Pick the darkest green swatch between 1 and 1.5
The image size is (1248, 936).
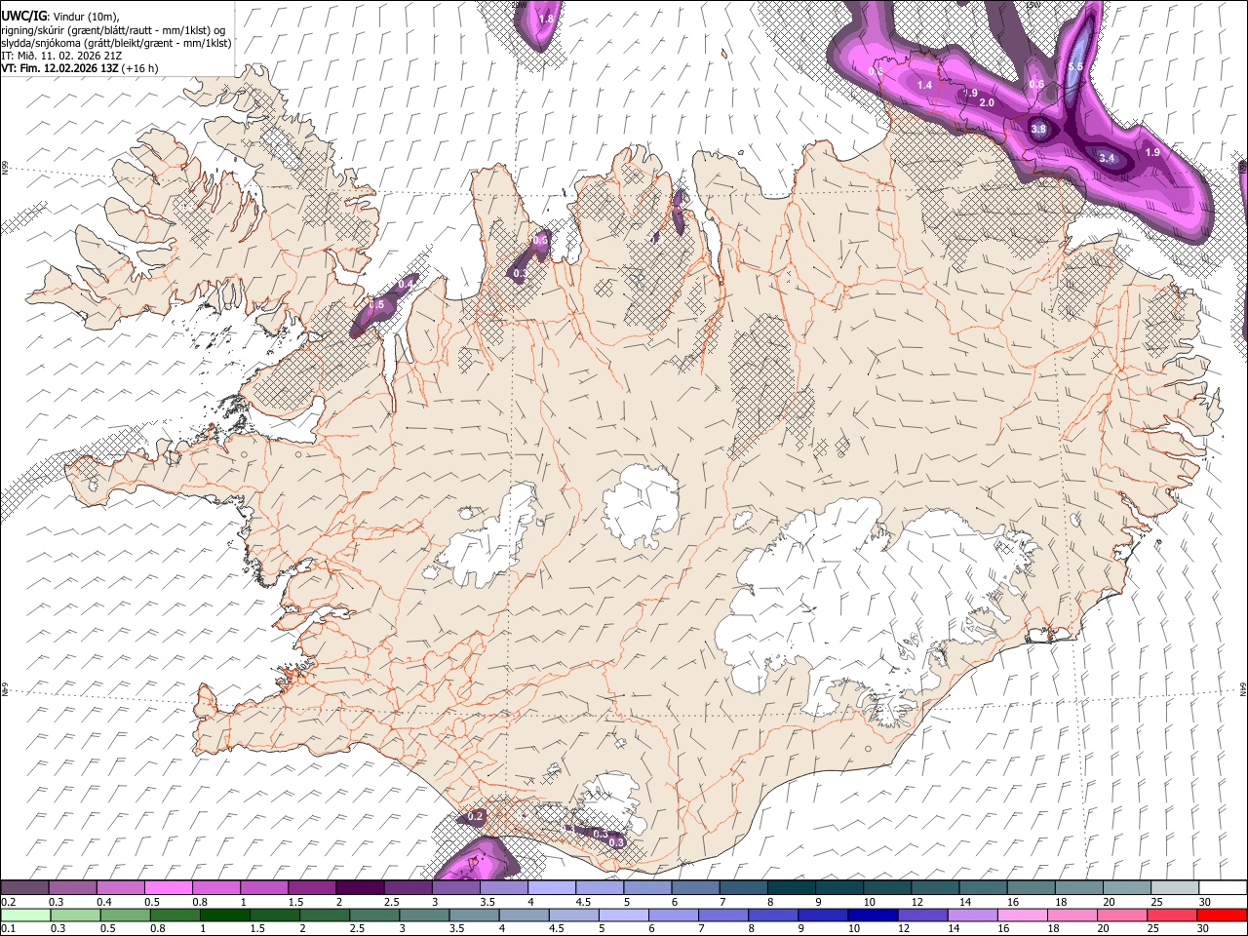click(224, 915)
